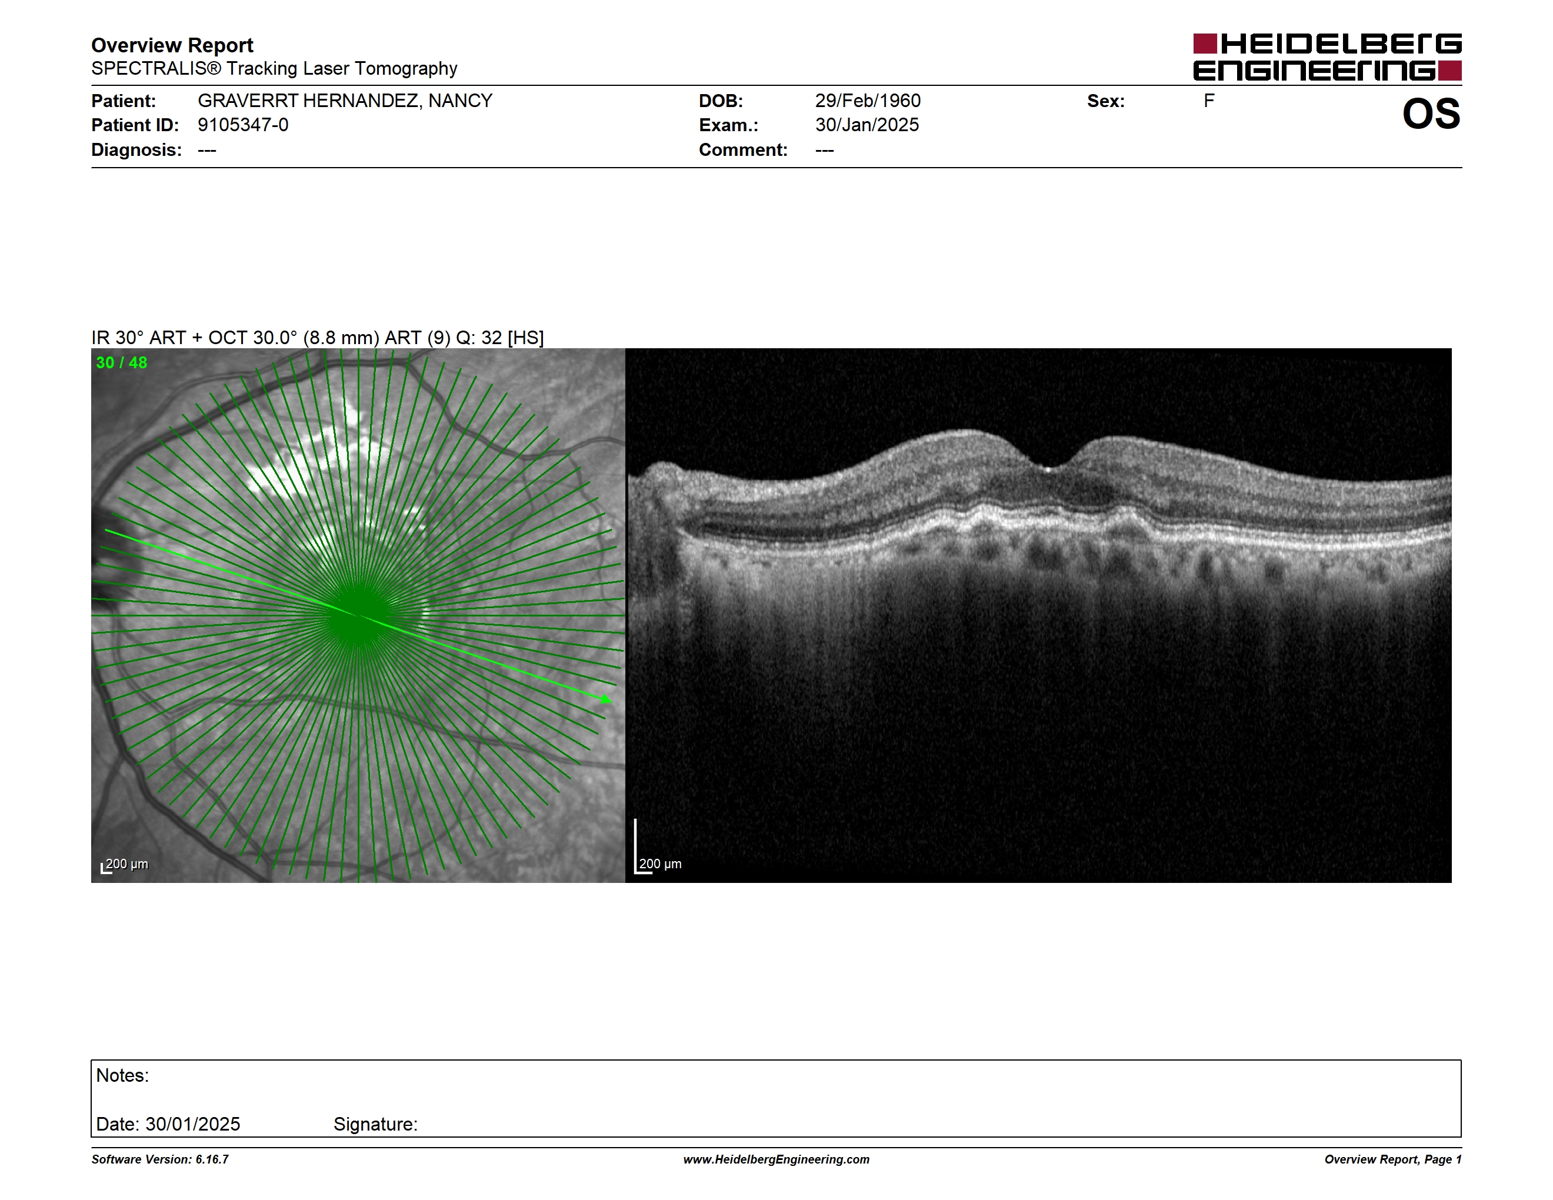Click the Signature field
Image resolution: width=1553 pixels, height=1200 pixels.
pyautogui.click(x=375, y=1124)
